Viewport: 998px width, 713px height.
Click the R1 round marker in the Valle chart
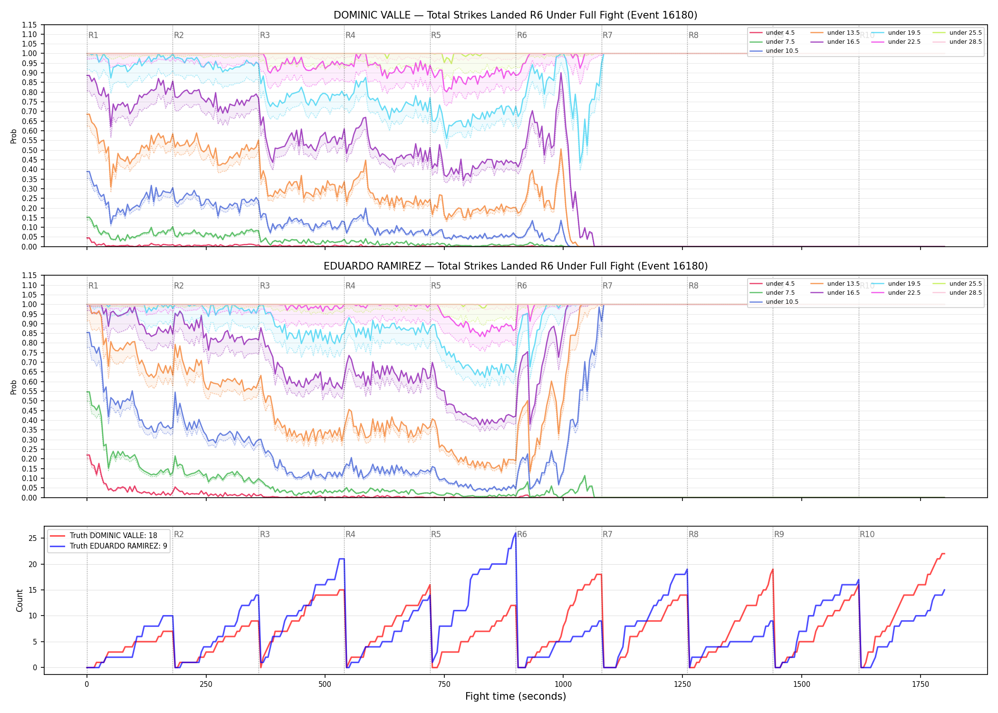(x=93, y=35)
